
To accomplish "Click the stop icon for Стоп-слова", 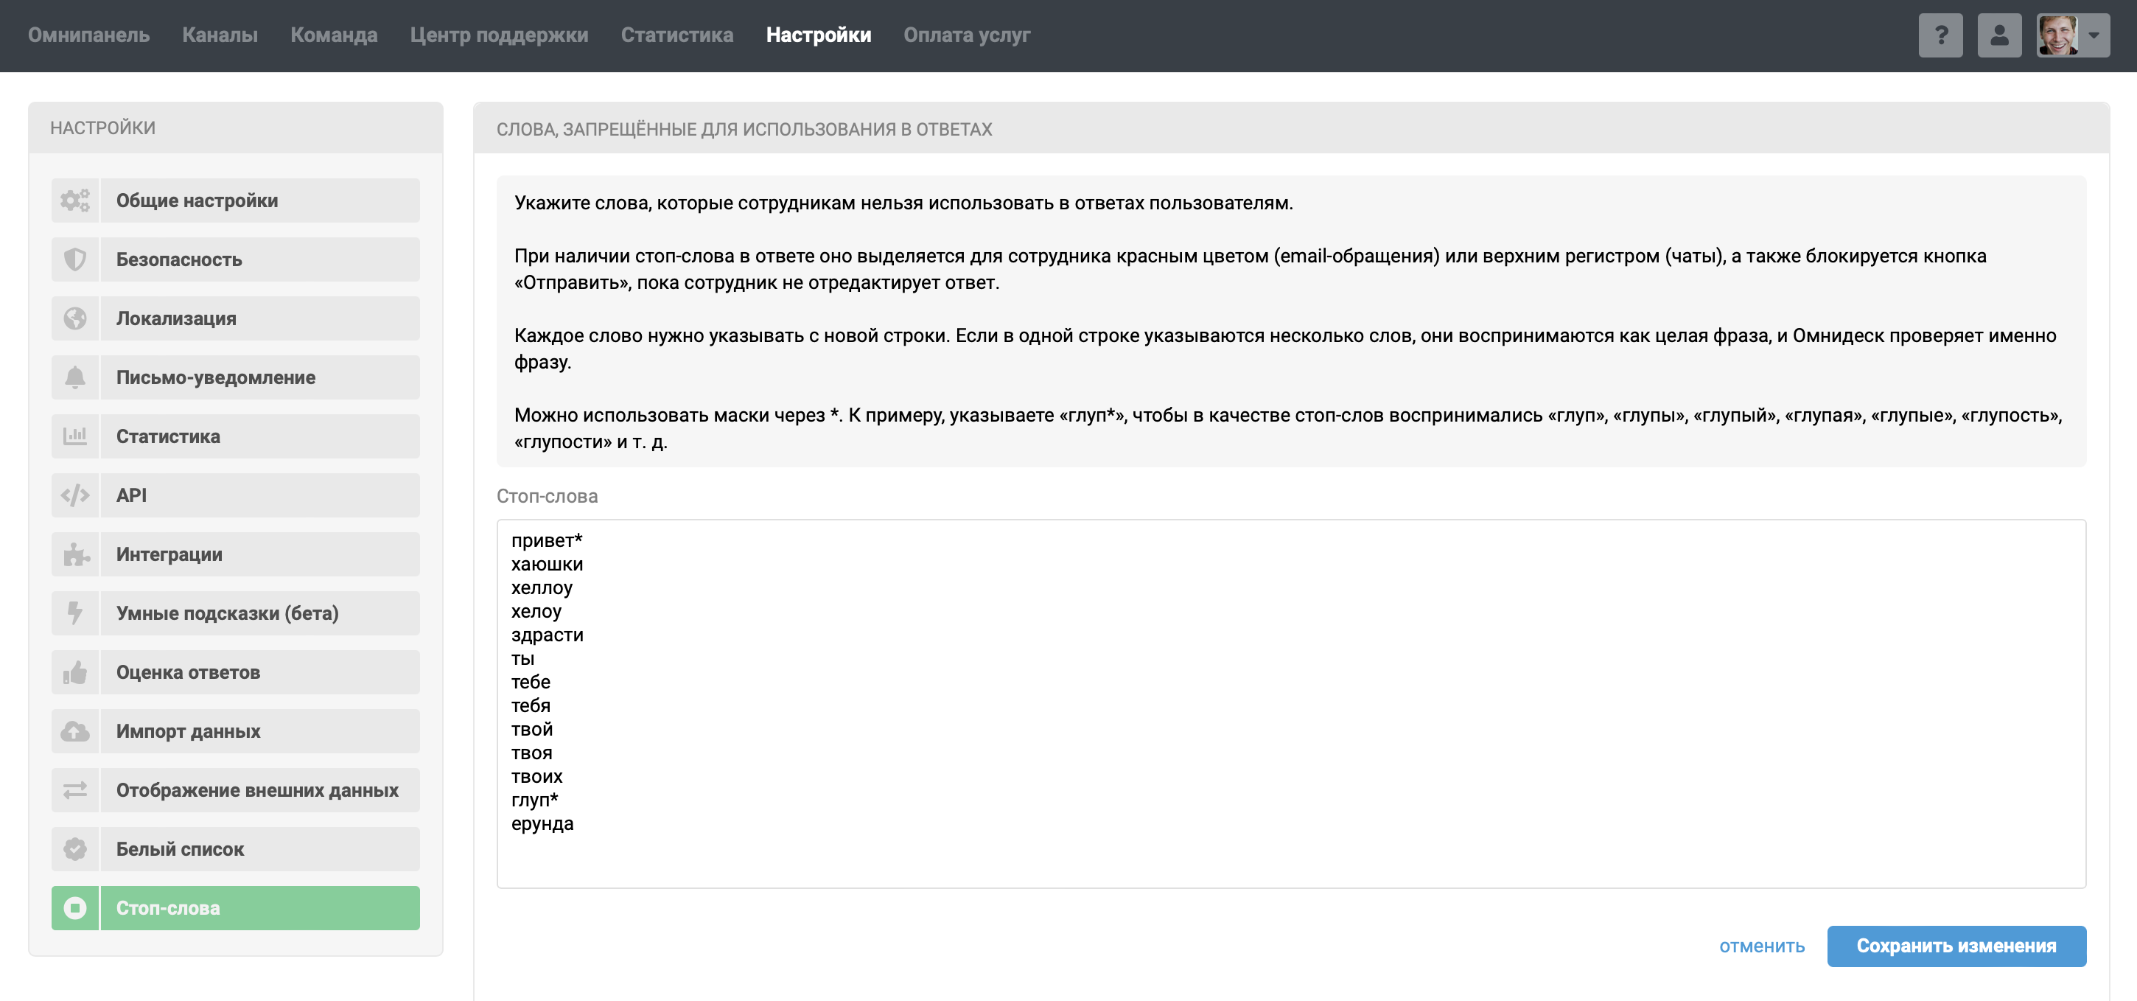I will pos(74,907).
